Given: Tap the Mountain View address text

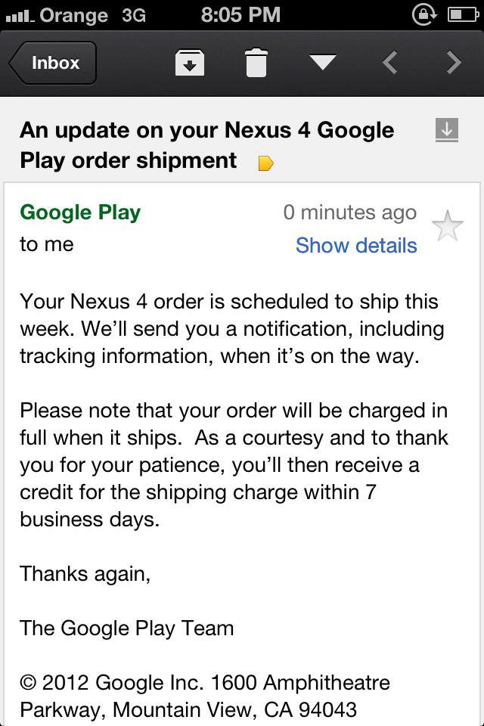Looking at the screenshot, I should coord(188,710).
